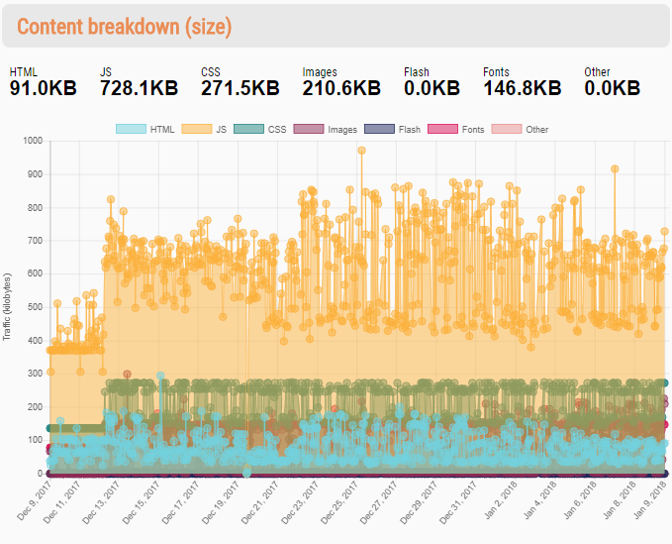Image resolution: width=672 pixels, height=544 pixels.
Task: Toggle the JS legend color swatch
Action: (x=197, y=129)
